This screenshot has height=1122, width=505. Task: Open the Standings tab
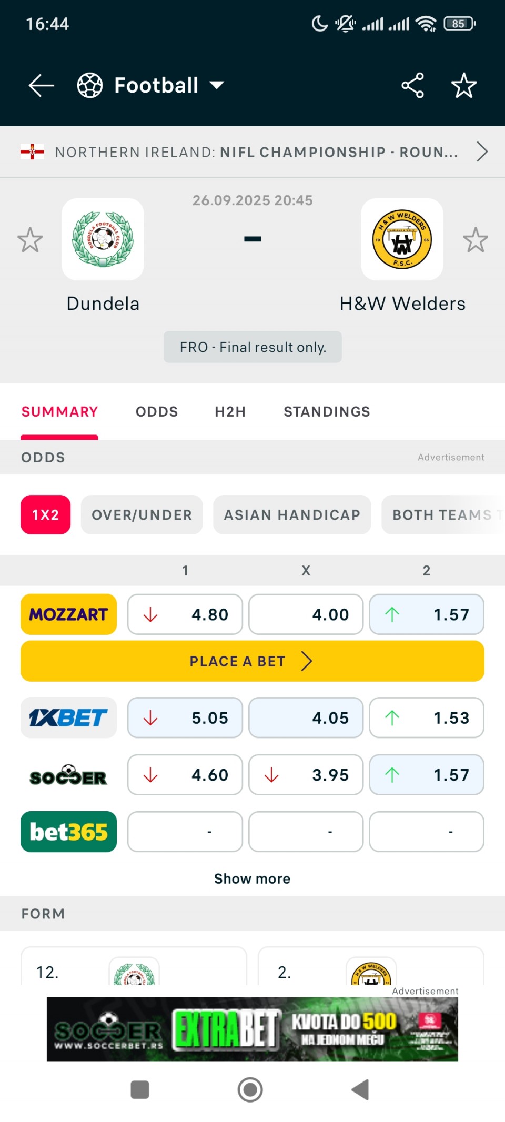[x=327, y=411]
